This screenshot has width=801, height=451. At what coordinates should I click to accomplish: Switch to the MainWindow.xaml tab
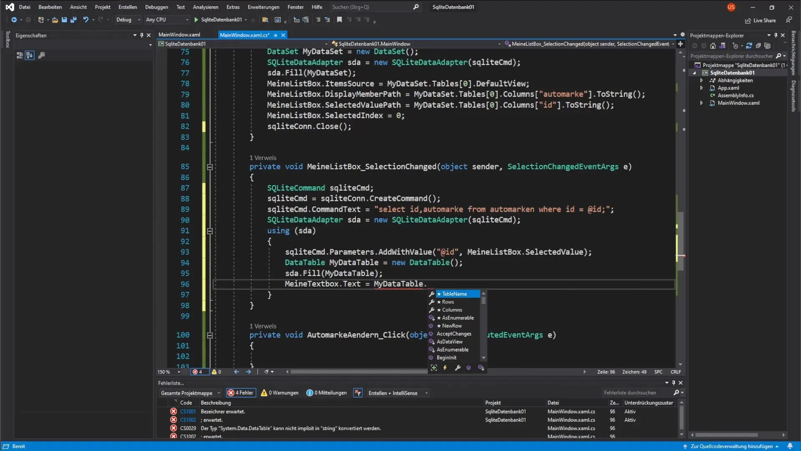coord(179,35)
